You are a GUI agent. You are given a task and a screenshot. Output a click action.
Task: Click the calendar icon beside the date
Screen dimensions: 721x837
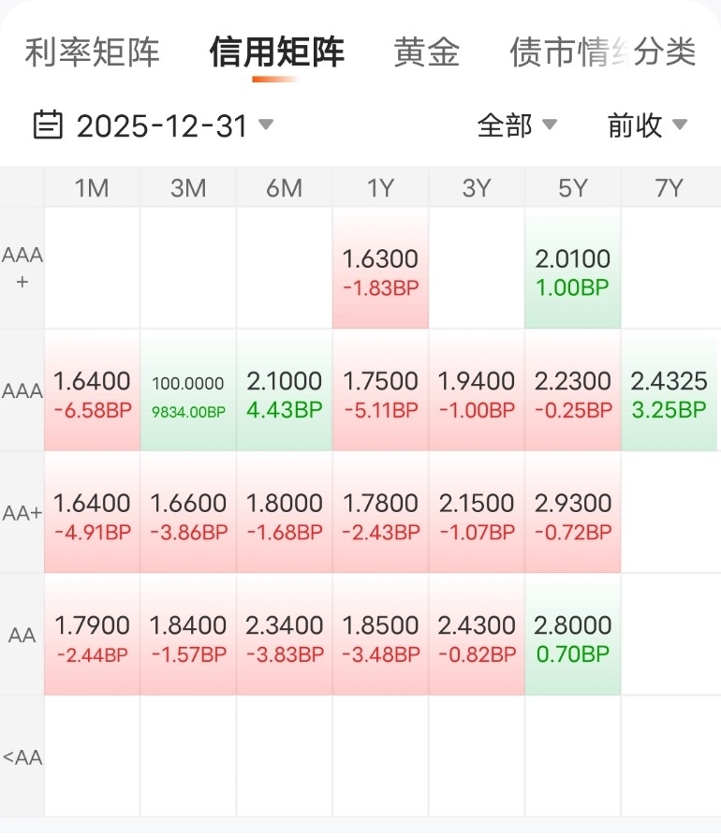(48, 125)
